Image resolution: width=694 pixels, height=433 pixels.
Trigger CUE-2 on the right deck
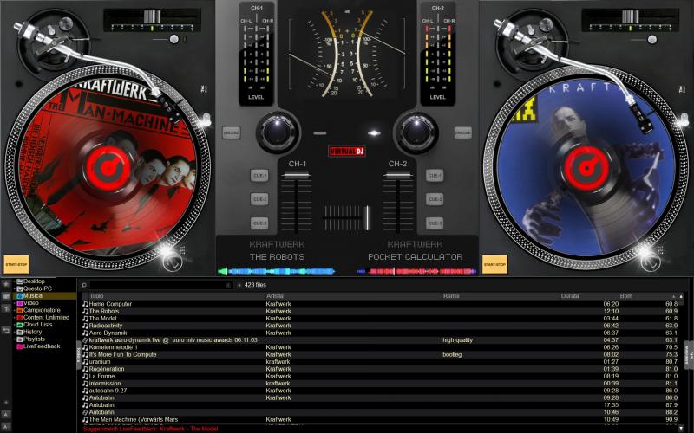[435, 199]
